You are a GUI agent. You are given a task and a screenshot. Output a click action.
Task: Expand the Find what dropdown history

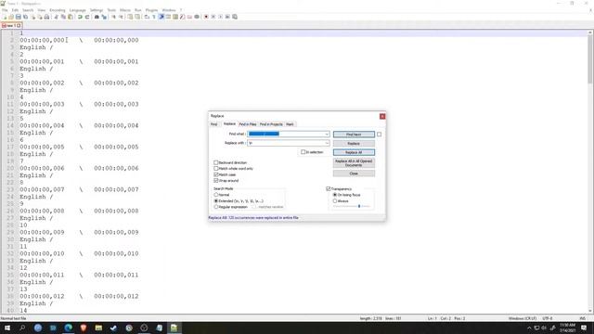[x=327, y=134]
